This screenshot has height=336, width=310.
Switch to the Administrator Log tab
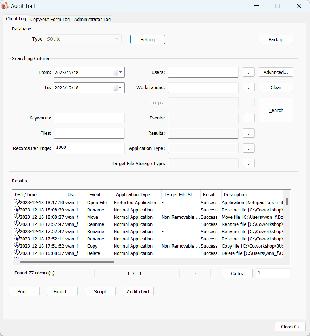[x=92, y=20]
